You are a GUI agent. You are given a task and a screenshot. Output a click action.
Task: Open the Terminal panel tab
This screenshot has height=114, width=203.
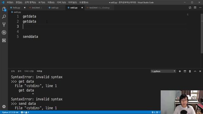pyautogui.click(x=39, y=71)
